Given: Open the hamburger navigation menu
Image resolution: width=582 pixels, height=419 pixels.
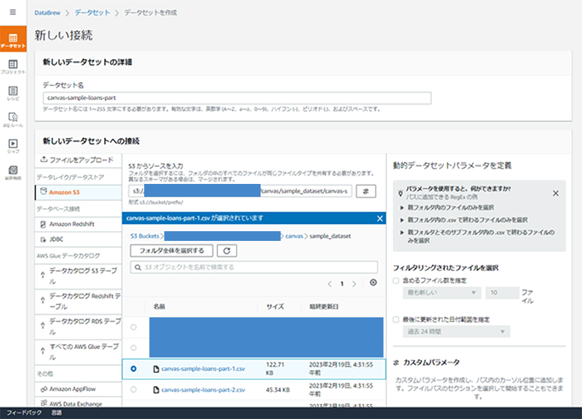Looking at the screenshot, I should [13, 12].
